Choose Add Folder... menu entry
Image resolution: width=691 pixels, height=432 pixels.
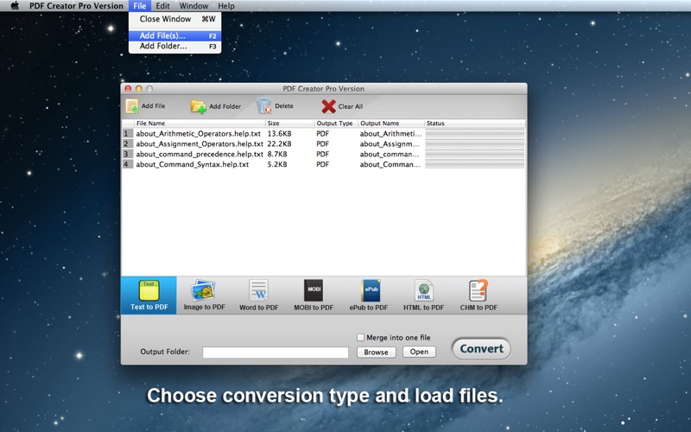tap(175, 46)
